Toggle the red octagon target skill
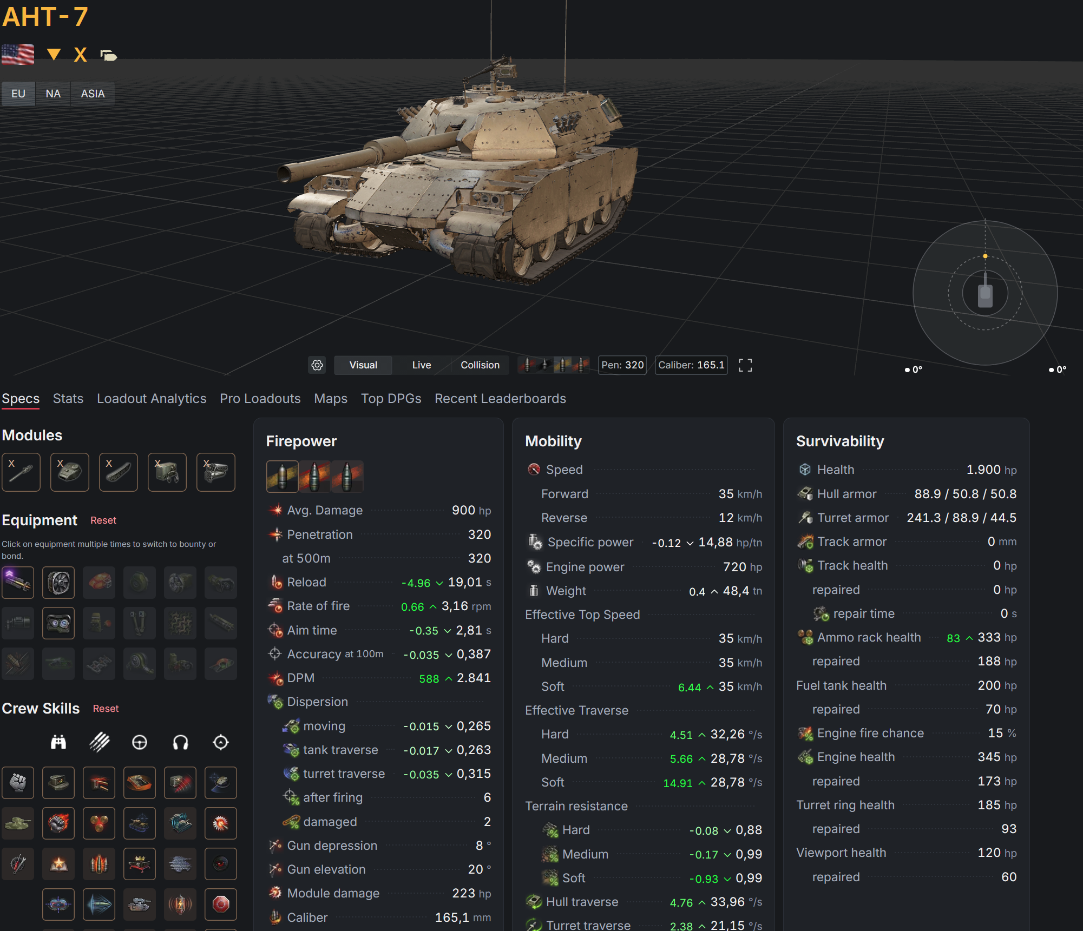This screenshot has width=1083, height=931. point(221,904)
